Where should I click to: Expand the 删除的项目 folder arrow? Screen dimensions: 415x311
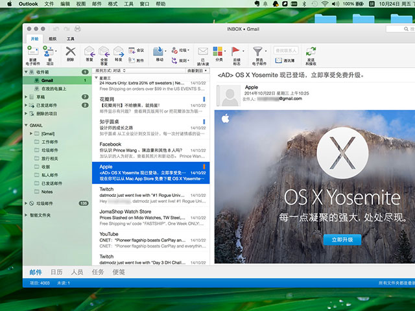point(26,113)
